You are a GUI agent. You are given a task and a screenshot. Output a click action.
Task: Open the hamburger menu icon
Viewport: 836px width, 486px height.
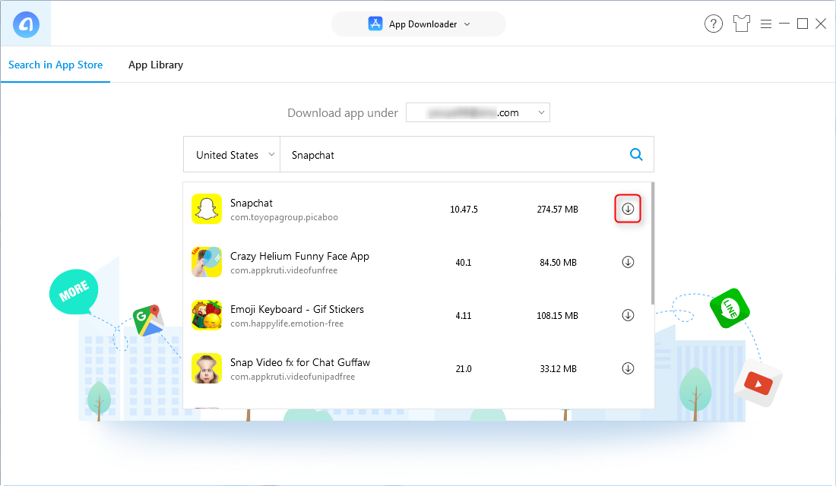pos(766,24)
